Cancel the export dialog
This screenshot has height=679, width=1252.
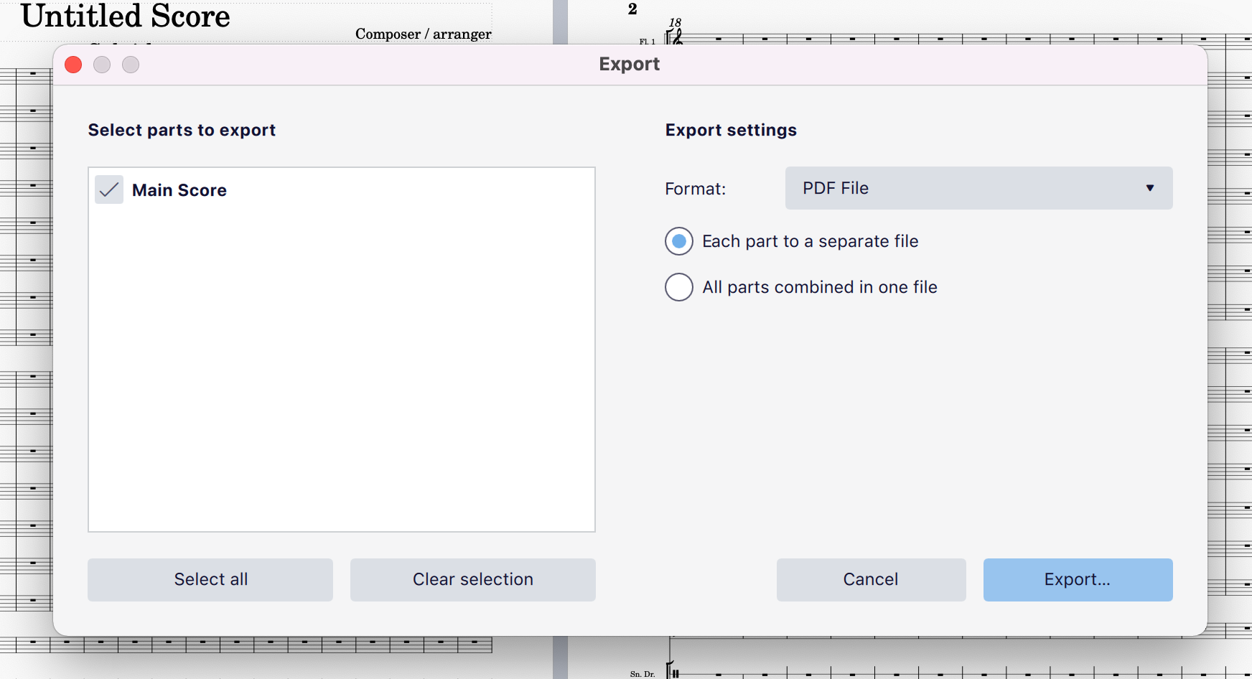[870, 579]
